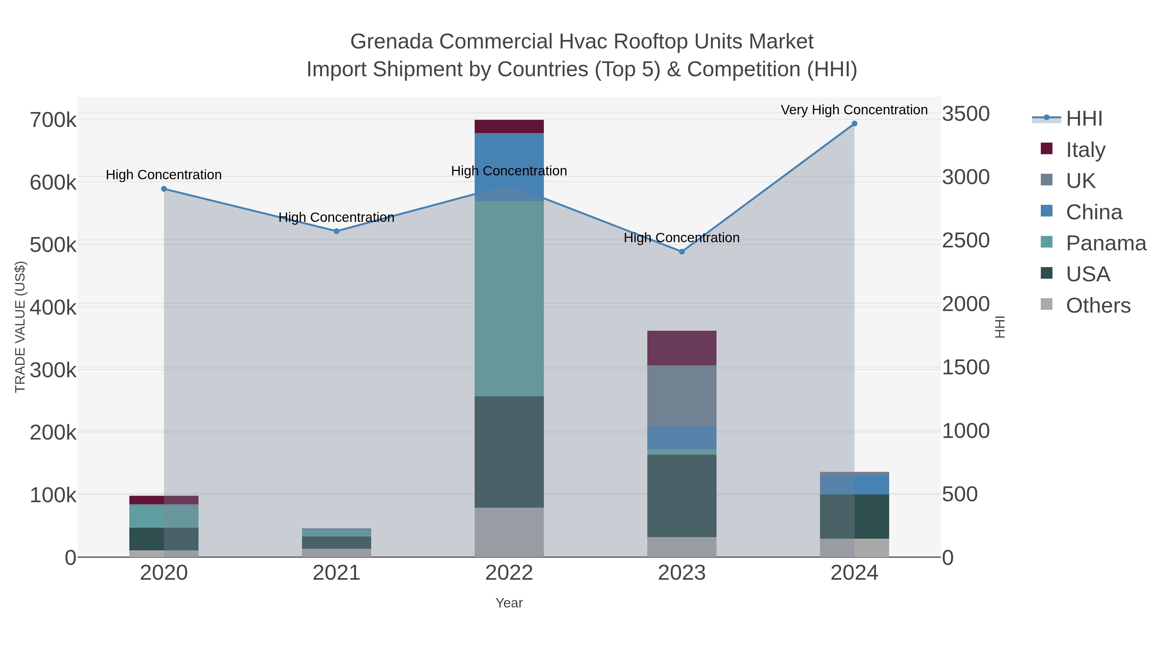Click the 2000 HHI axis tick label
This screenshot has height=654, width=1164.
click(x=966, y=304)
